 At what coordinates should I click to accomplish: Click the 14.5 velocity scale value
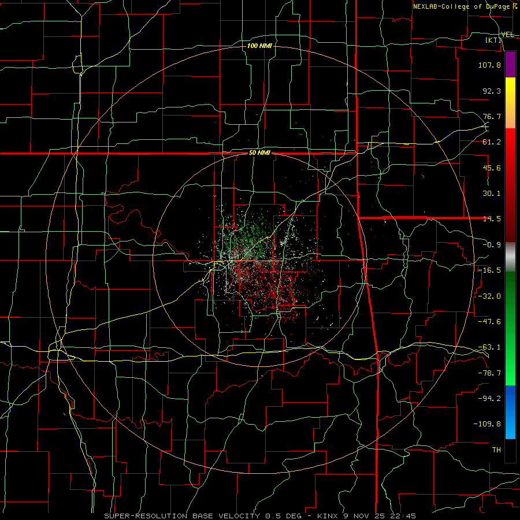[x=492, y=219]
